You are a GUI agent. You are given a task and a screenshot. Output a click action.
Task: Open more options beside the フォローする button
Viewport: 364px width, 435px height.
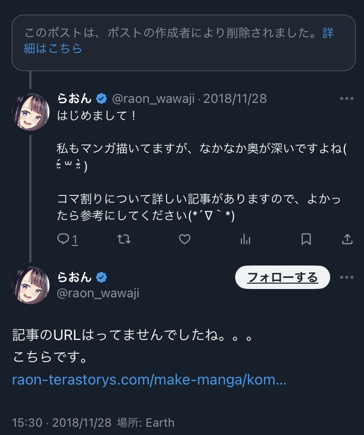coord(346,278)
